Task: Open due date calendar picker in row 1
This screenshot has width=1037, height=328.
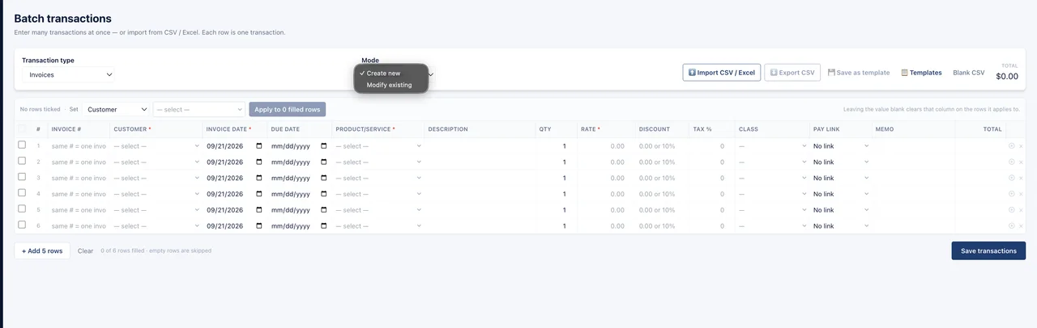Action: tap(324, 146)
